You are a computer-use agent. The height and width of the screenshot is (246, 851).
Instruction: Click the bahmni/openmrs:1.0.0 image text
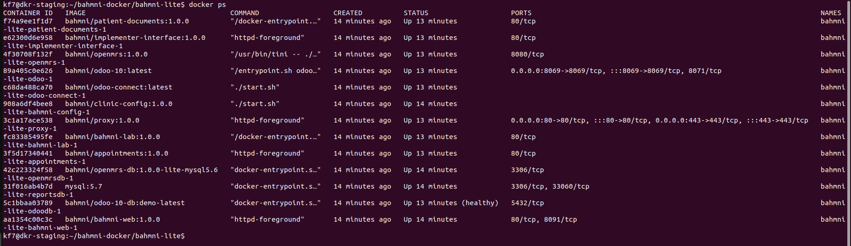(106, 54)
